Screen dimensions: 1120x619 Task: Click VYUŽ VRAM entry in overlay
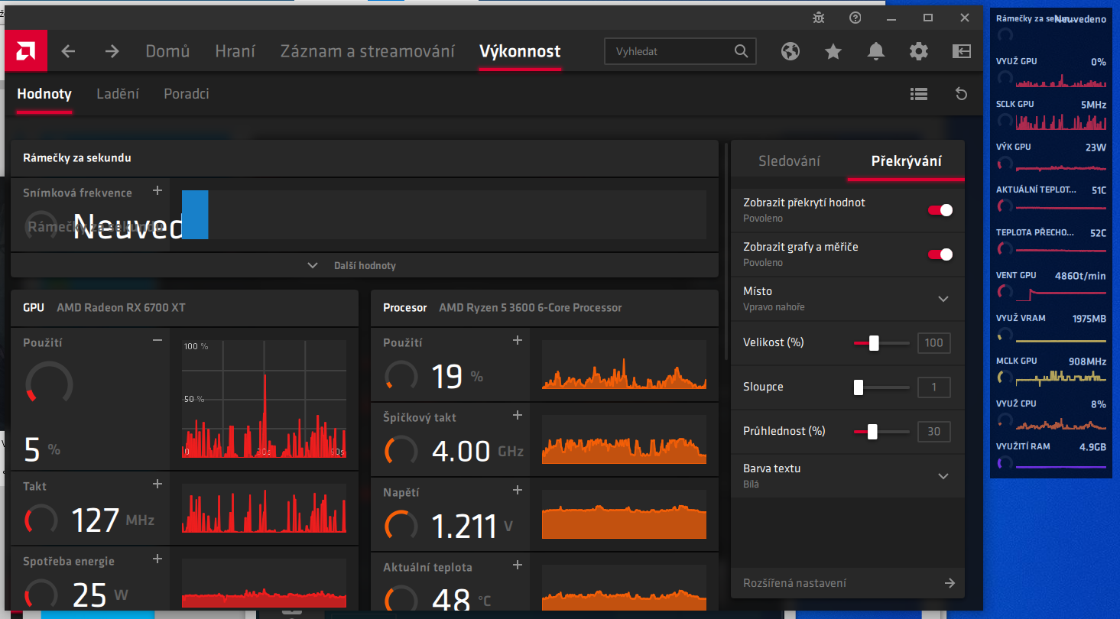point(1051,328)
